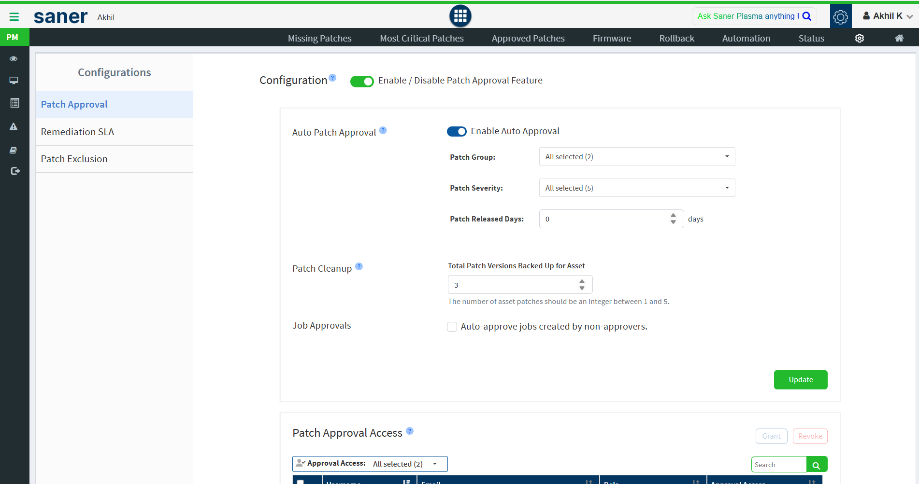Image resolution: width=919 pixels, height=484 pixels.
Task: Click help icon beside Patch Cleanup
Action: tap(359, 266)
